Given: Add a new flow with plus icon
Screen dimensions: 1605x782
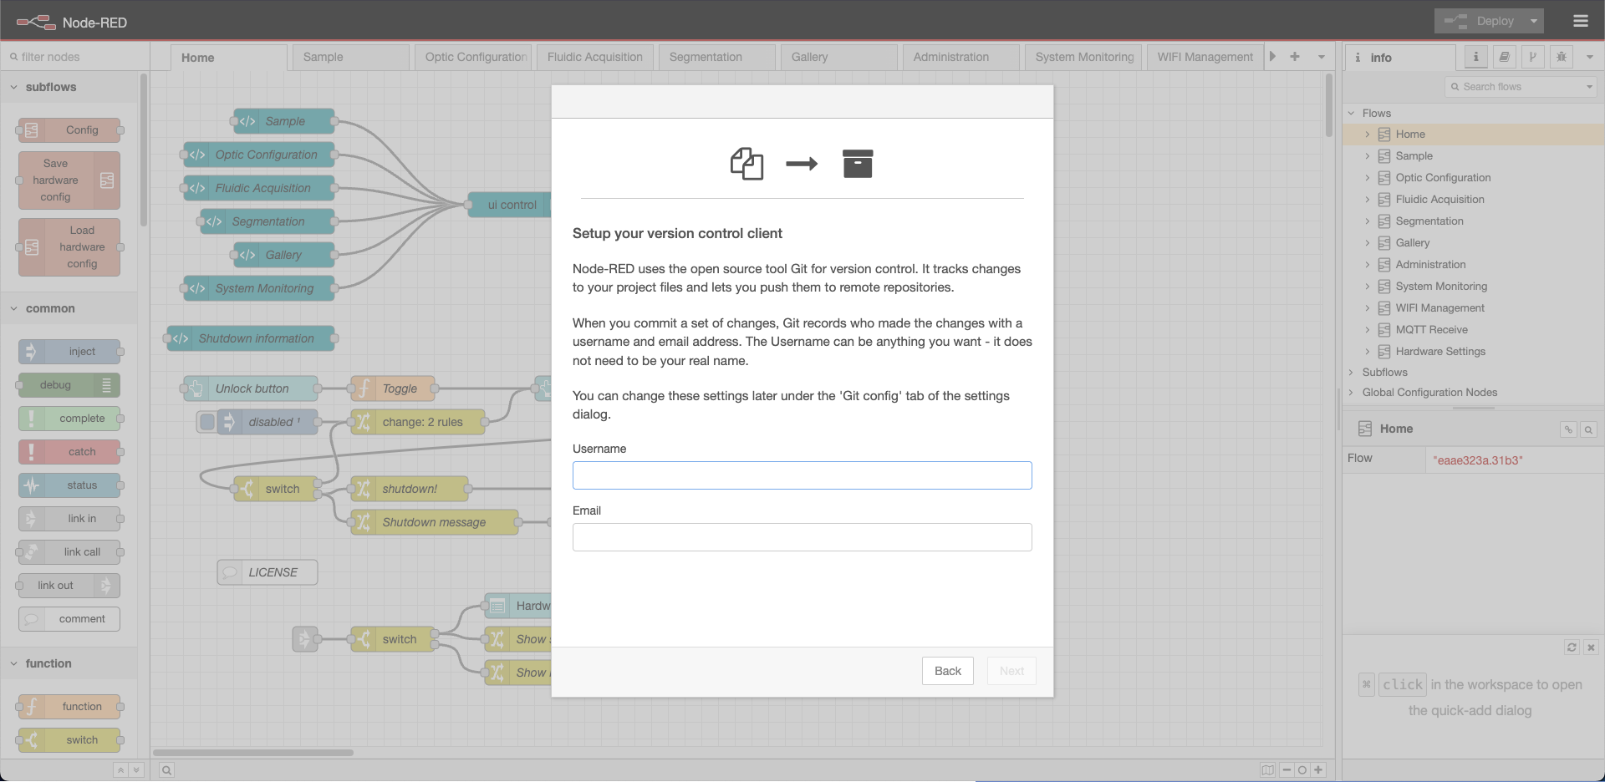Looking at the screenshot, I should point(1295,57).
